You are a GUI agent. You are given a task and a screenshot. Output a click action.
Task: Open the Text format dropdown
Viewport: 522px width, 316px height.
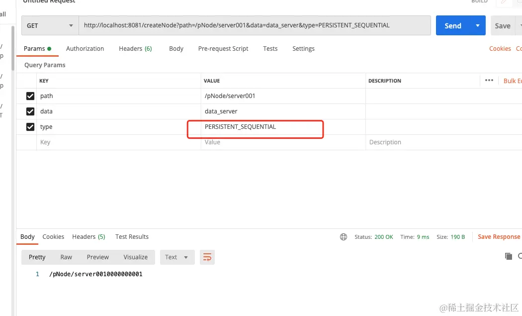(177, 257)
